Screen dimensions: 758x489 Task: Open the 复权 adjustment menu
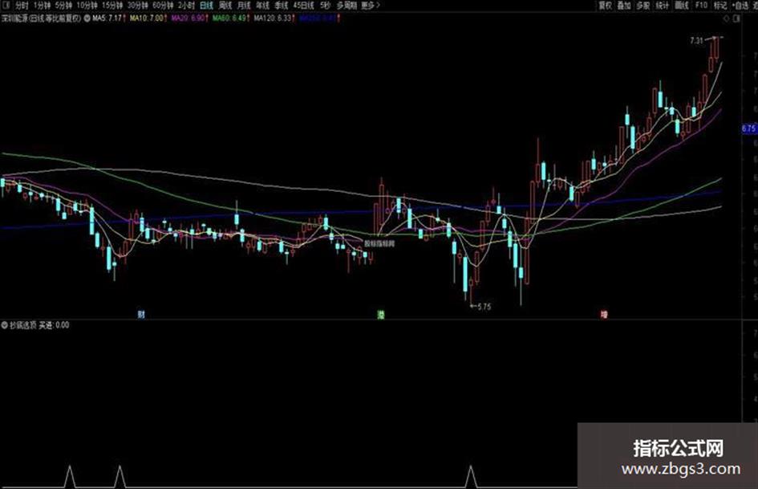click(x=606, y=6)
